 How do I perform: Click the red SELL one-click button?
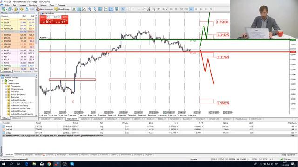pos(47,20)
